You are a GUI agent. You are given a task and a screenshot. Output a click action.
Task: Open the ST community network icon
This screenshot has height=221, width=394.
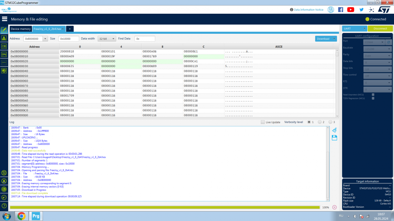[371, 9]
